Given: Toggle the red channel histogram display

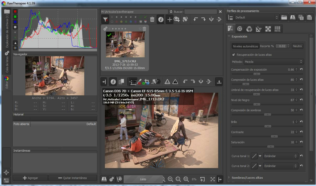Looking at the screenshot, I should click(x=15, y=11).
